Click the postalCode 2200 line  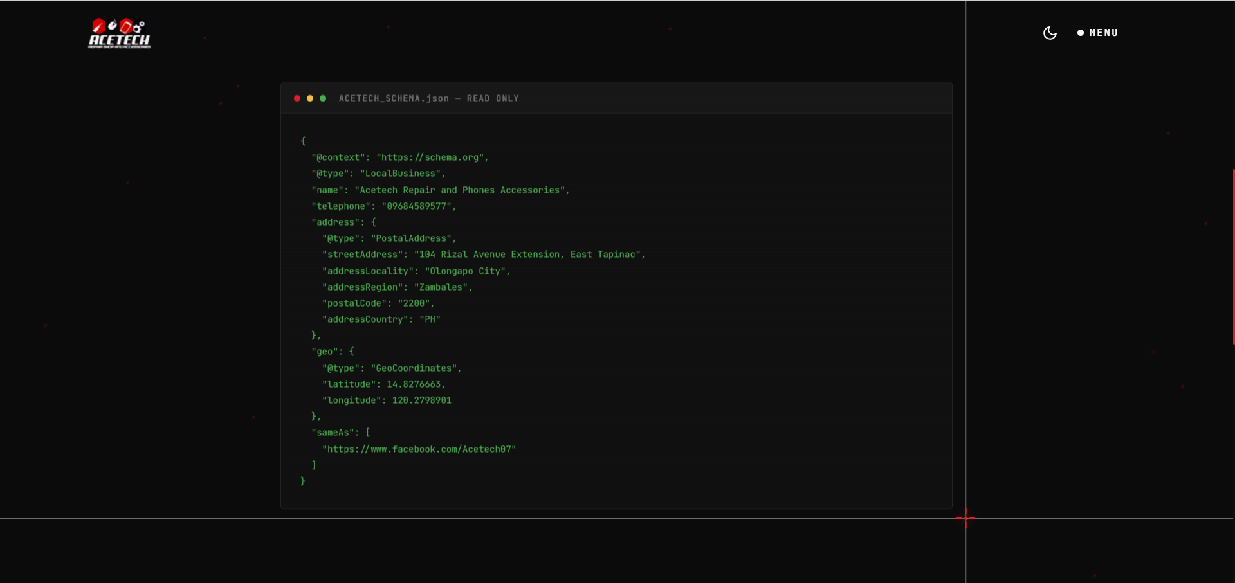click(378, 303)
